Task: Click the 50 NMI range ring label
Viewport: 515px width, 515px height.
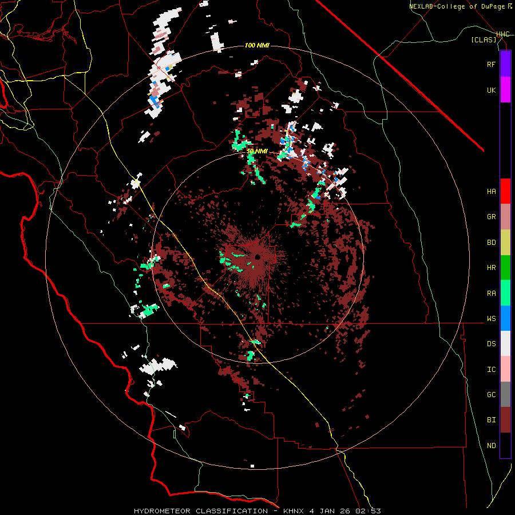Action: 257,152
